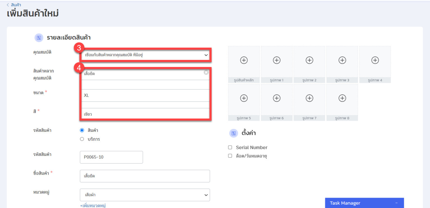Add image in slot รูปภาพ 8

coord(342,98)
